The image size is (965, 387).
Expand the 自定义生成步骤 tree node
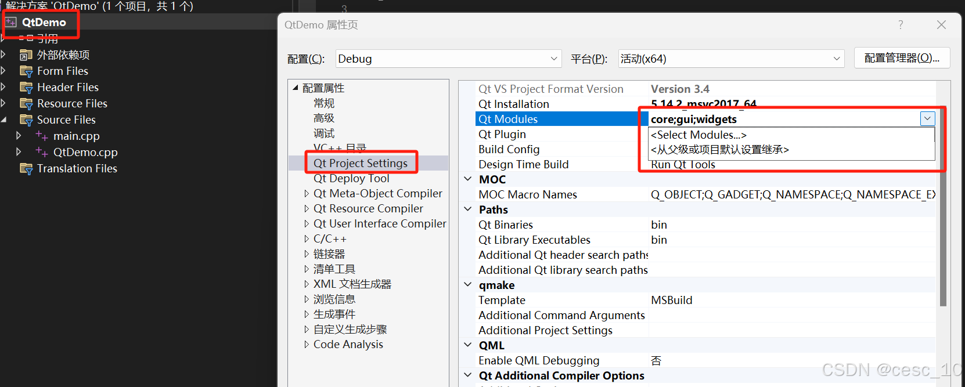coord(307,330)
